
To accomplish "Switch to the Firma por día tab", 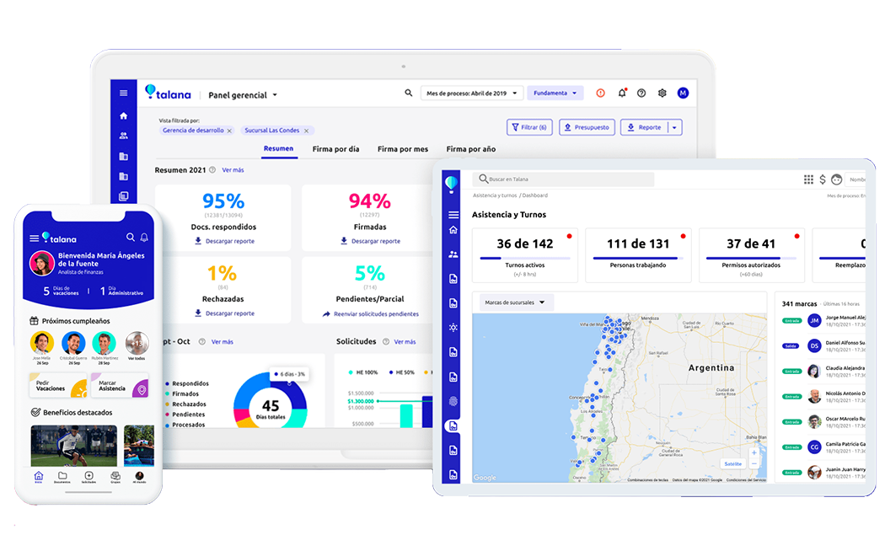I will pyautogui.click(x=335, y=149).
